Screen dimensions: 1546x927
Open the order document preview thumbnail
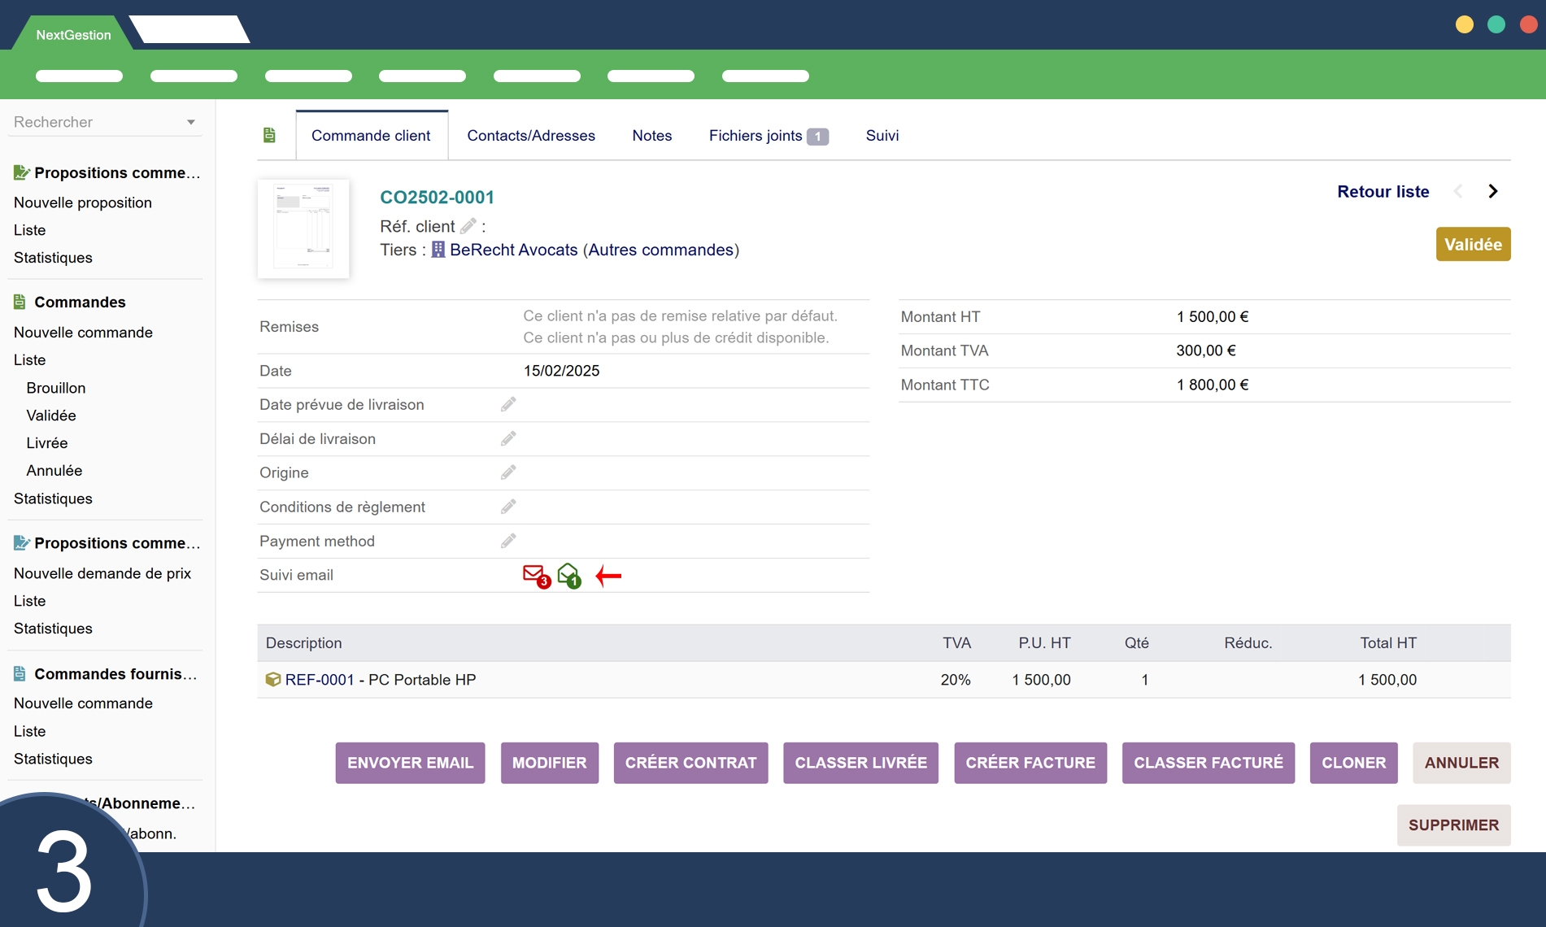coord(303,228)
